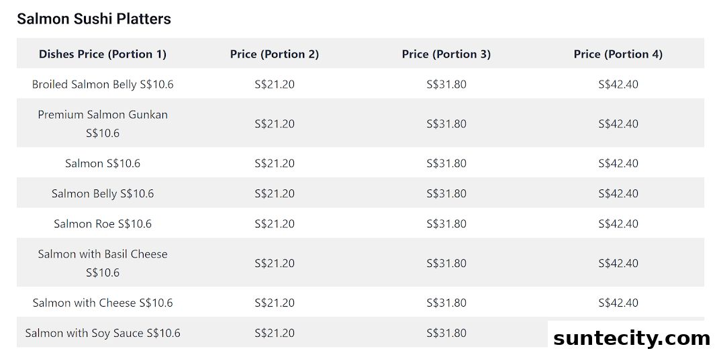
Task: Click the Salmon with Soy Sauce cell
Action: coord(103,333)
